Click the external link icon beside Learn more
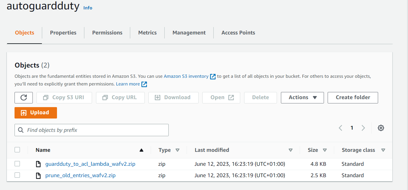This screenshot has width=408, height=190. click(x=144, y=84)
